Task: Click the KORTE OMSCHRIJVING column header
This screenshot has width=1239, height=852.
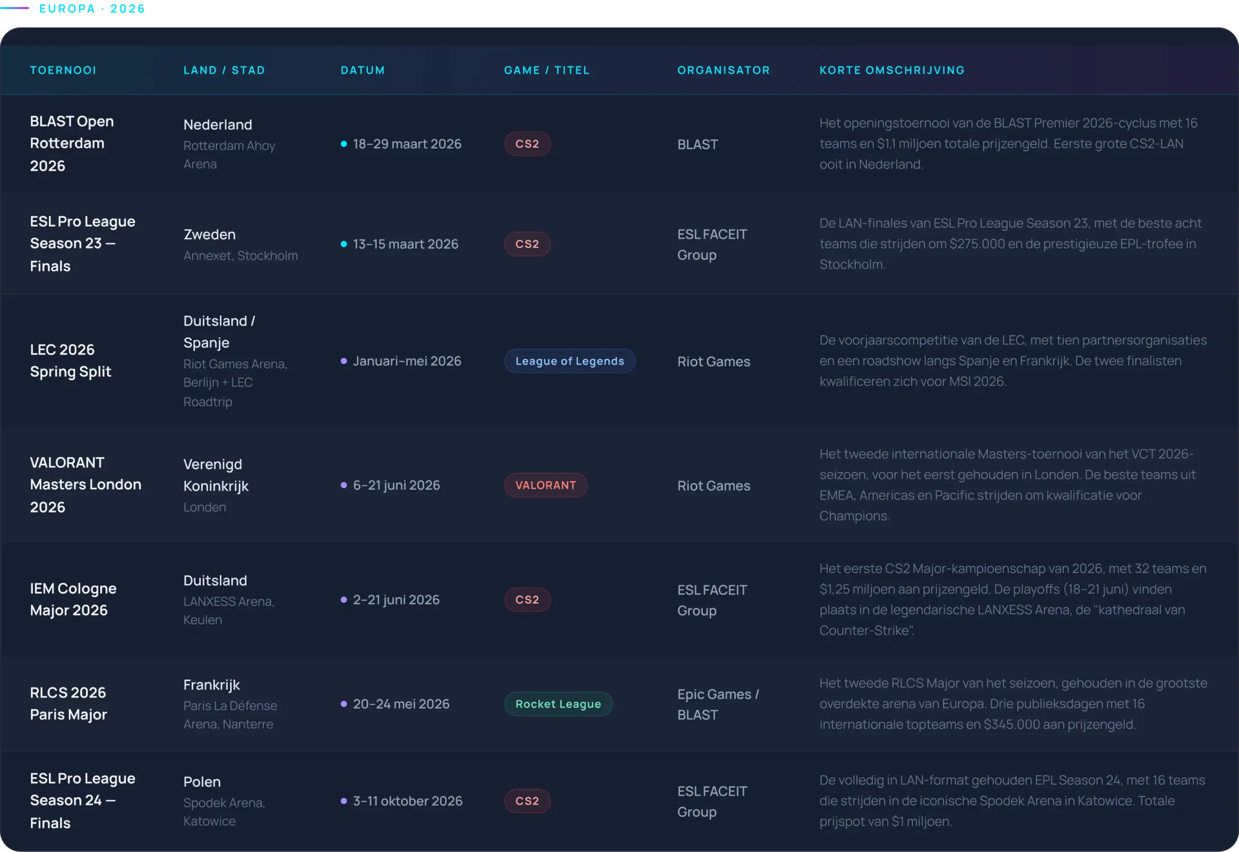Action: click(892, 70)
